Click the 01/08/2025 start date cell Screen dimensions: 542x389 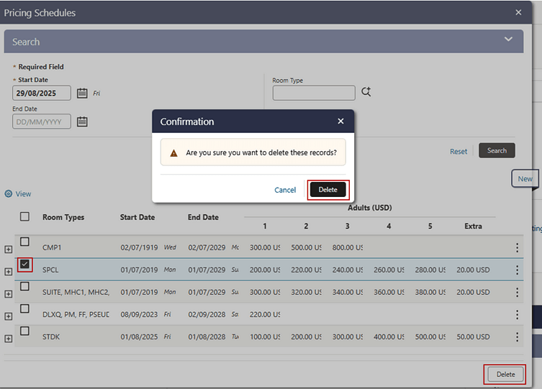[139, 337]
